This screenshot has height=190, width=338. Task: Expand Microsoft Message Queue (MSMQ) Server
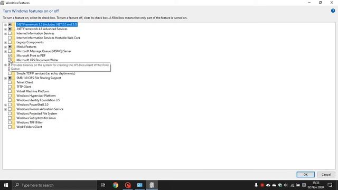6,51
